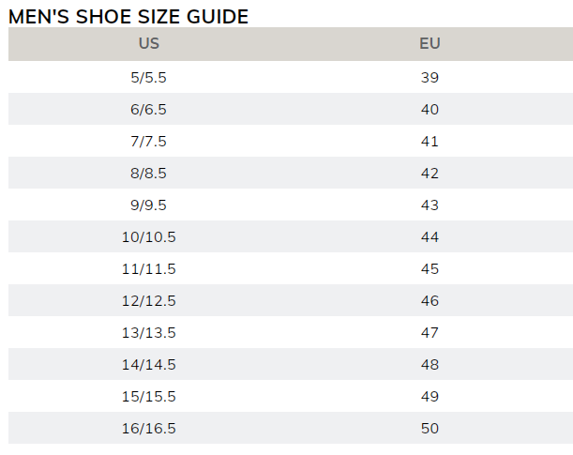Select the EU size 43 cell
This screenshot has width=573, height=455.
point(430,205)
